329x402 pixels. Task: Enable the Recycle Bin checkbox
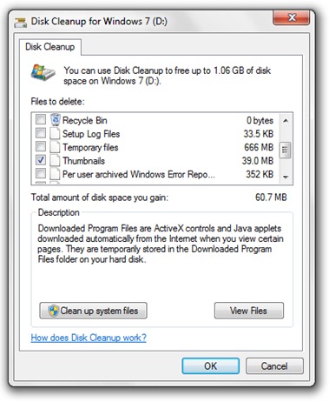click(x=41, y=119)
